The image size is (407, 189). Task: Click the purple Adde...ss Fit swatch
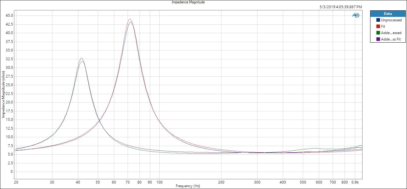coord(378,39)
